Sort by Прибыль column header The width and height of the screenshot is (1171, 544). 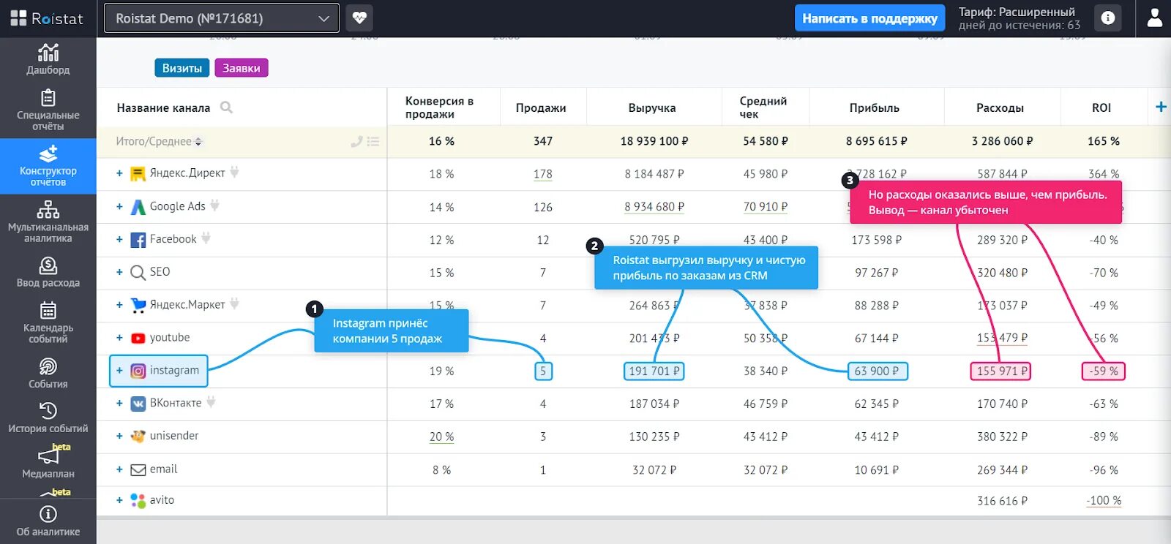point(875,107)
